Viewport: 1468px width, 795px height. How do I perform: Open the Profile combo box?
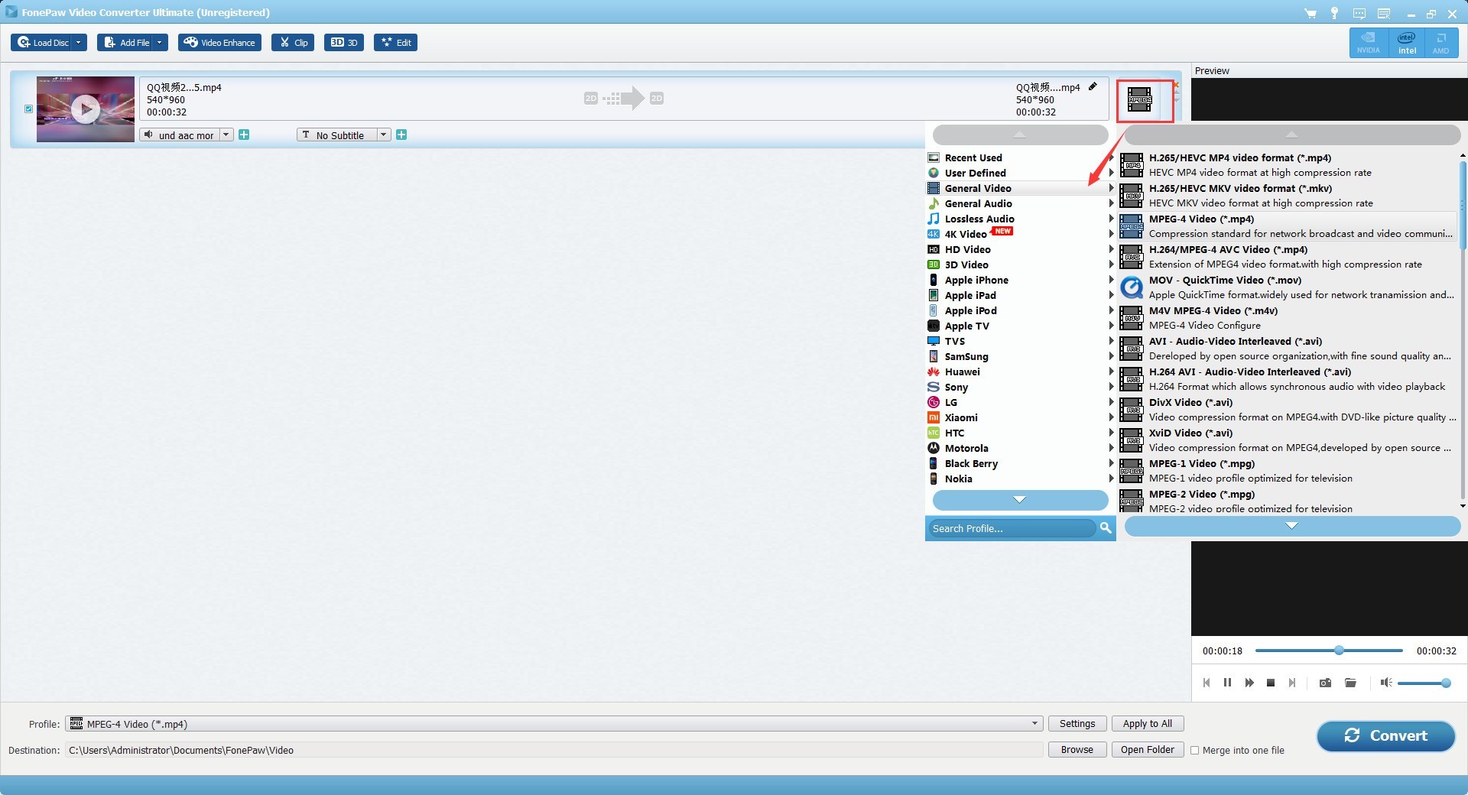554,724
